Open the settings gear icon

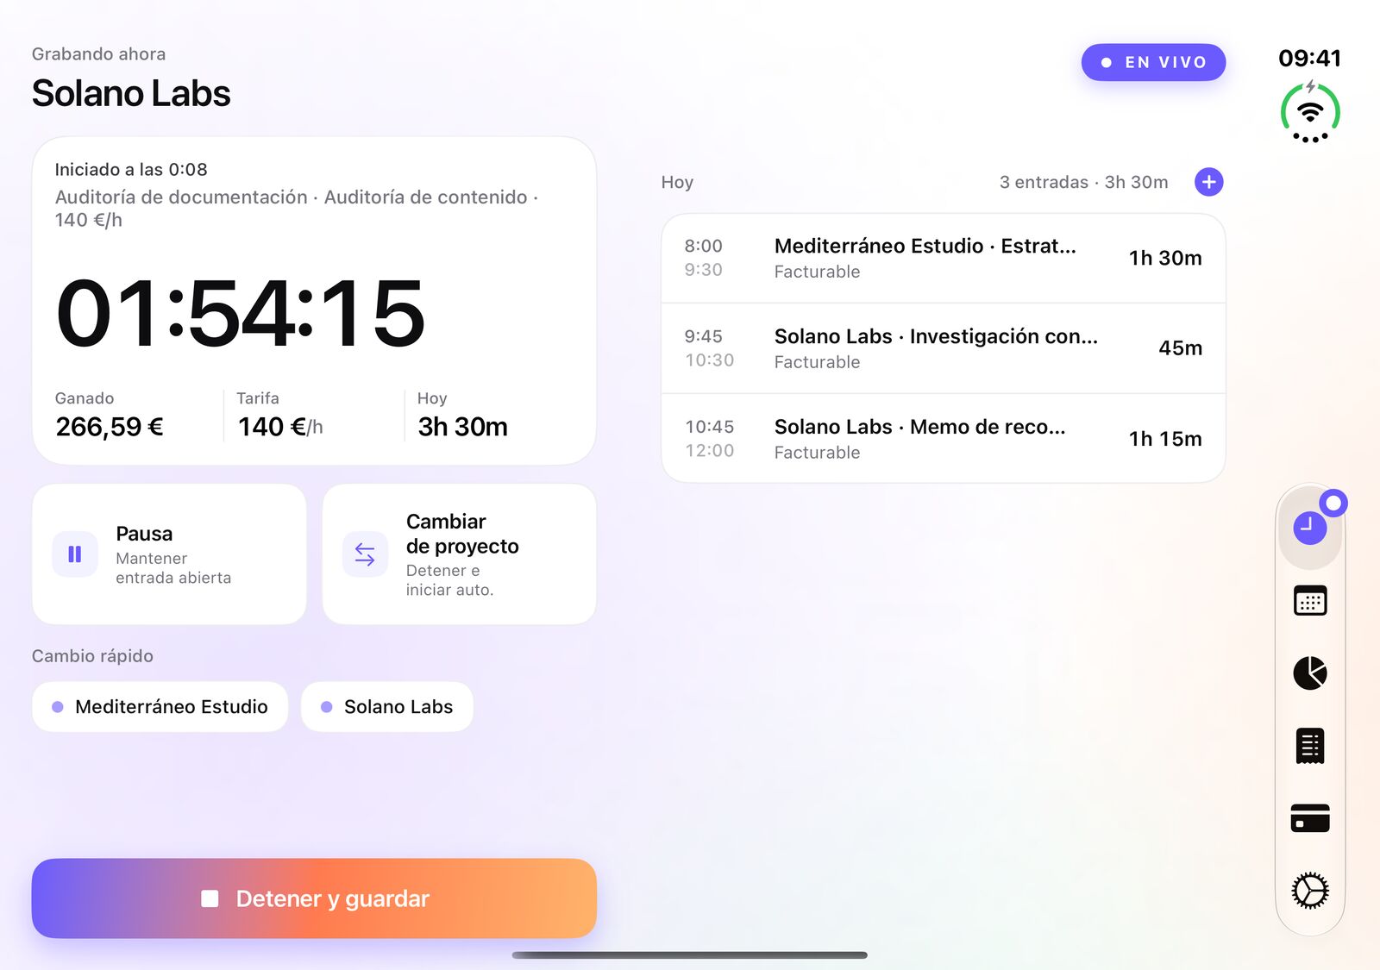(1309, 890)
